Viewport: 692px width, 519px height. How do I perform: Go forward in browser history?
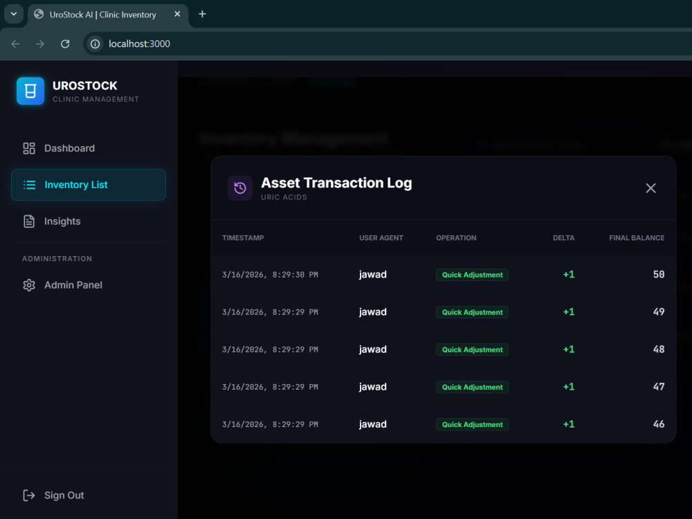40,44
